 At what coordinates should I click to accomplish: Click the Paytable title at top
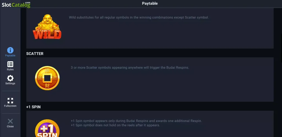150,3
